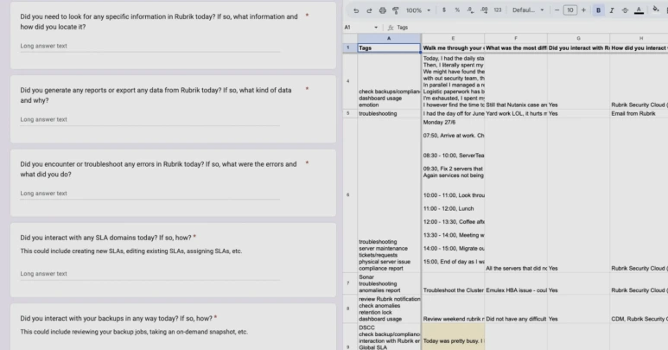Click answer field under 'troubleshoot any errors' question
The width and height of the screenshot is (668, 350).
click(150, 194)
